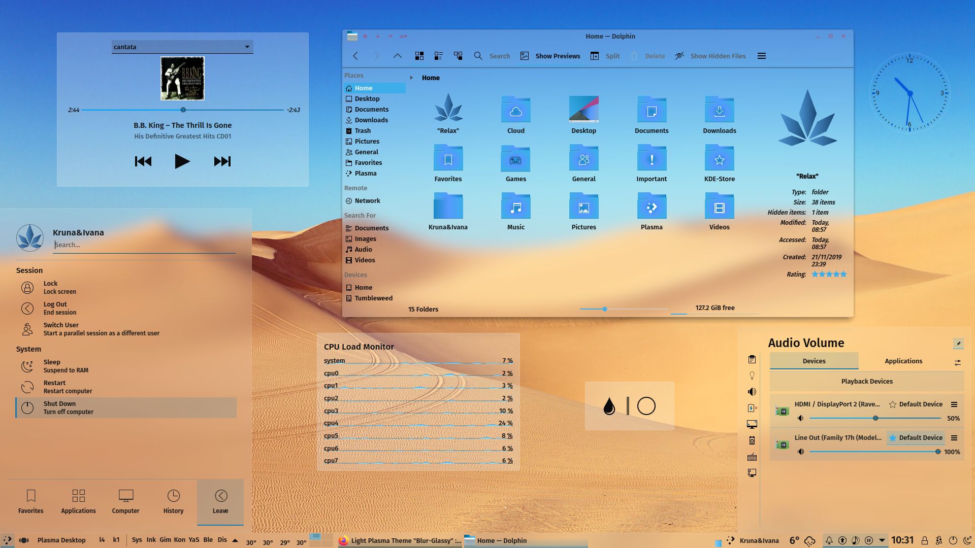The width and height of the screenshot is (975, 548).
Task: Open the Dolphin hamburger menu
Action: pyautogui.click(x=761, y=56)
